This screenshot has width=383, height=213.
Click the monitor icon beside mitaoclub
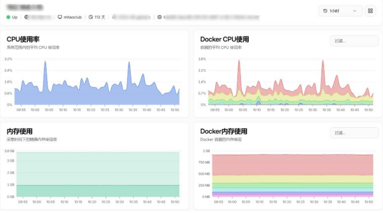click(x=60, y=17)
